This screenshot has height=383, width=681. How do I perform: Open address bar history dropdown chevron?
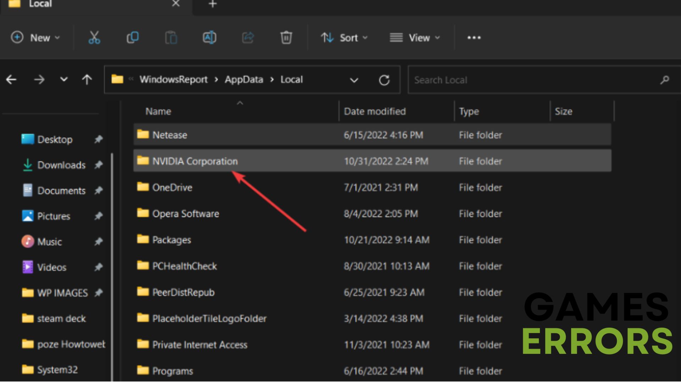point(354,80)
